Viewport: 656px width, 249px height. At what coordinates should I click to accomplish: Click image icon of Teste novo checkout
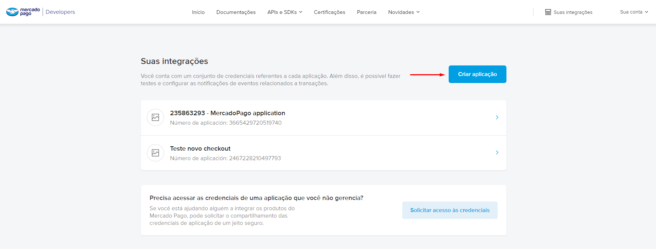pos(155,153)
